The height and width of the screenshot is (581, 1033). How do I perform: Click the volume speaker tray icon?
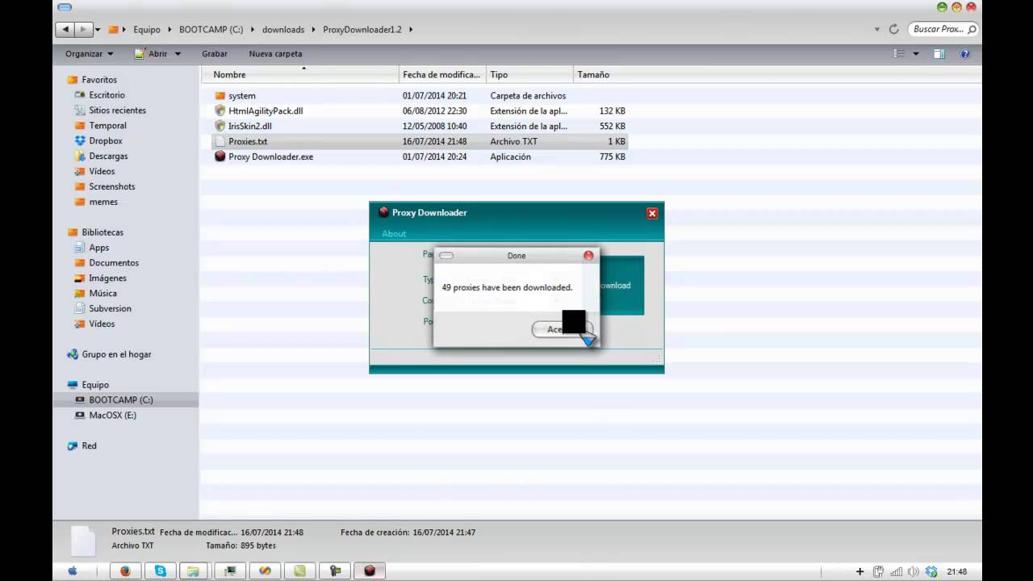click(x=914, y=571)
